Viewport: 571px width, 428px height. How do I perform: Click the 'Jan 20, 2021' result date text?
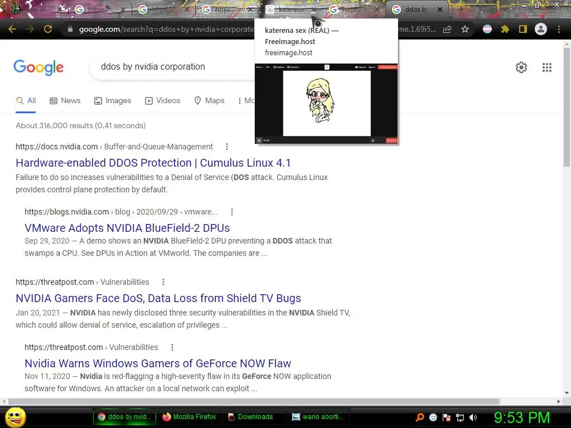tap(37, 313)
